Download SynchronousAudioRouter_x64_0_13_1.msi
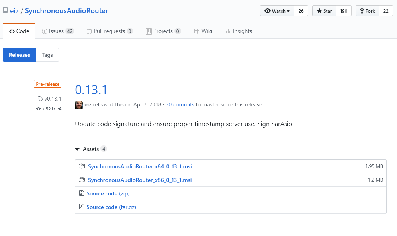The height and width of the screenshot is (236, 397). coord(140,166)
